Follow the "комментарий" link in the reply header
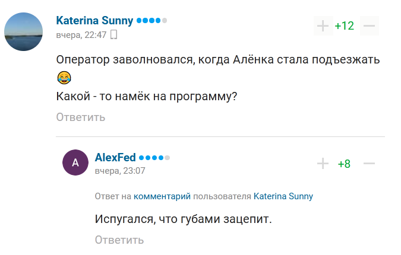This screenshot has height=255, width=401. point(162,196)
